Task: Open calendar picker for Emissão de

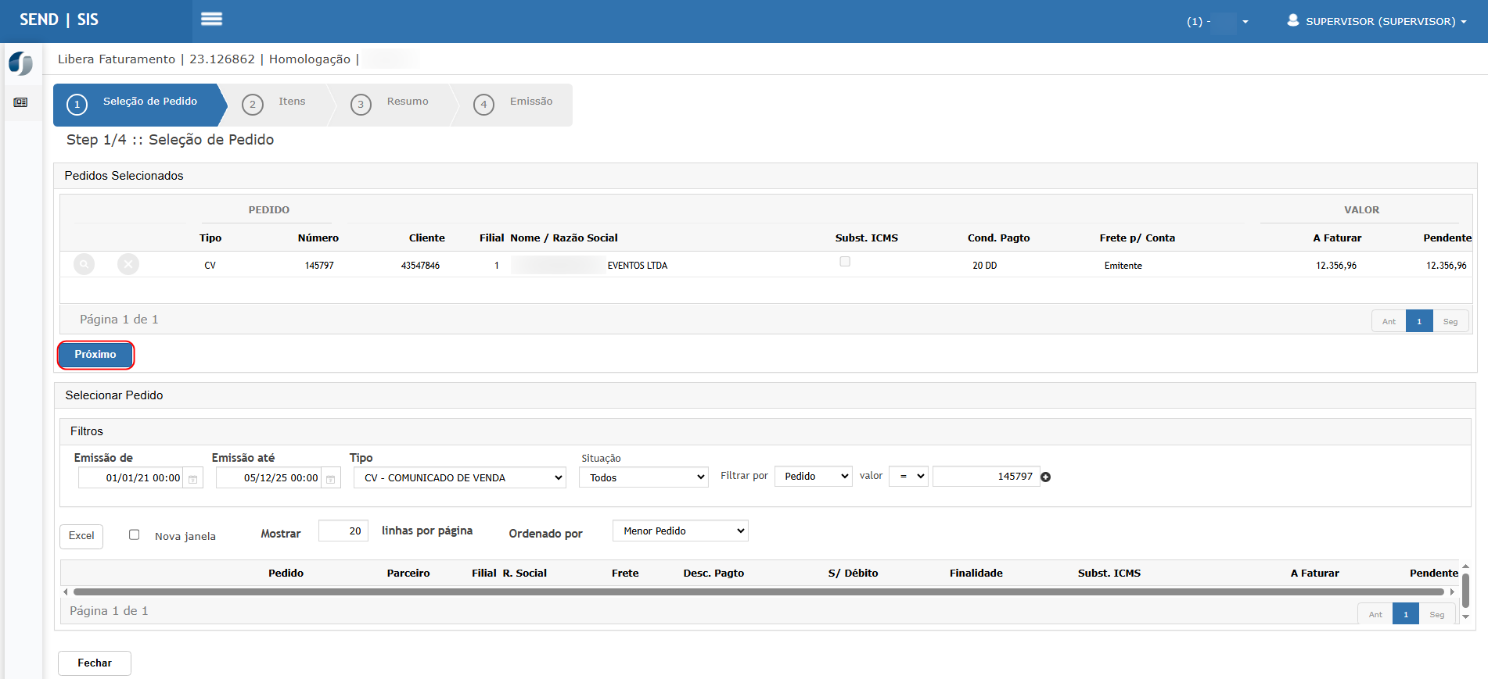Action: point(193,478)
